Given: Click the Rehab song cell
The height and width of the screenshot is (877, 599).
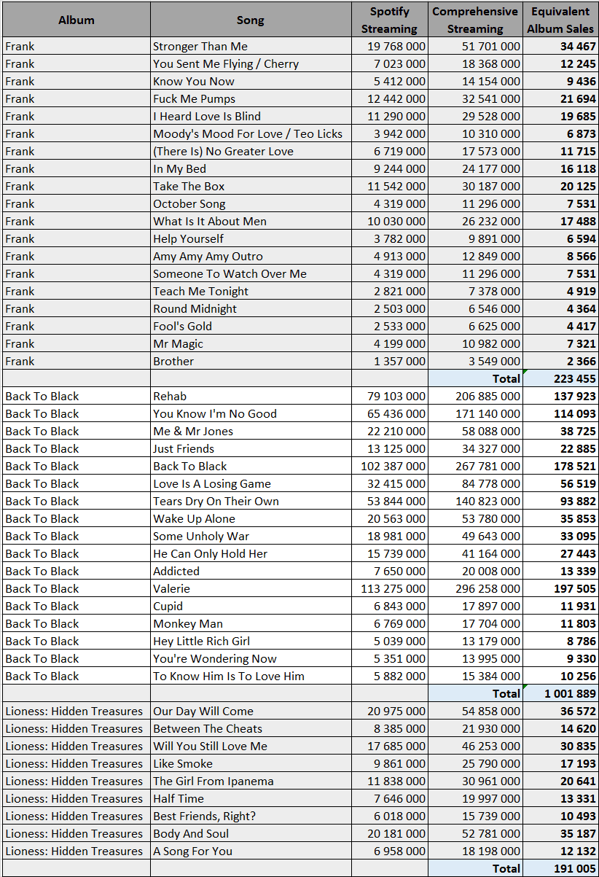Looking at the screenshot, I should (x=251, y=396).
